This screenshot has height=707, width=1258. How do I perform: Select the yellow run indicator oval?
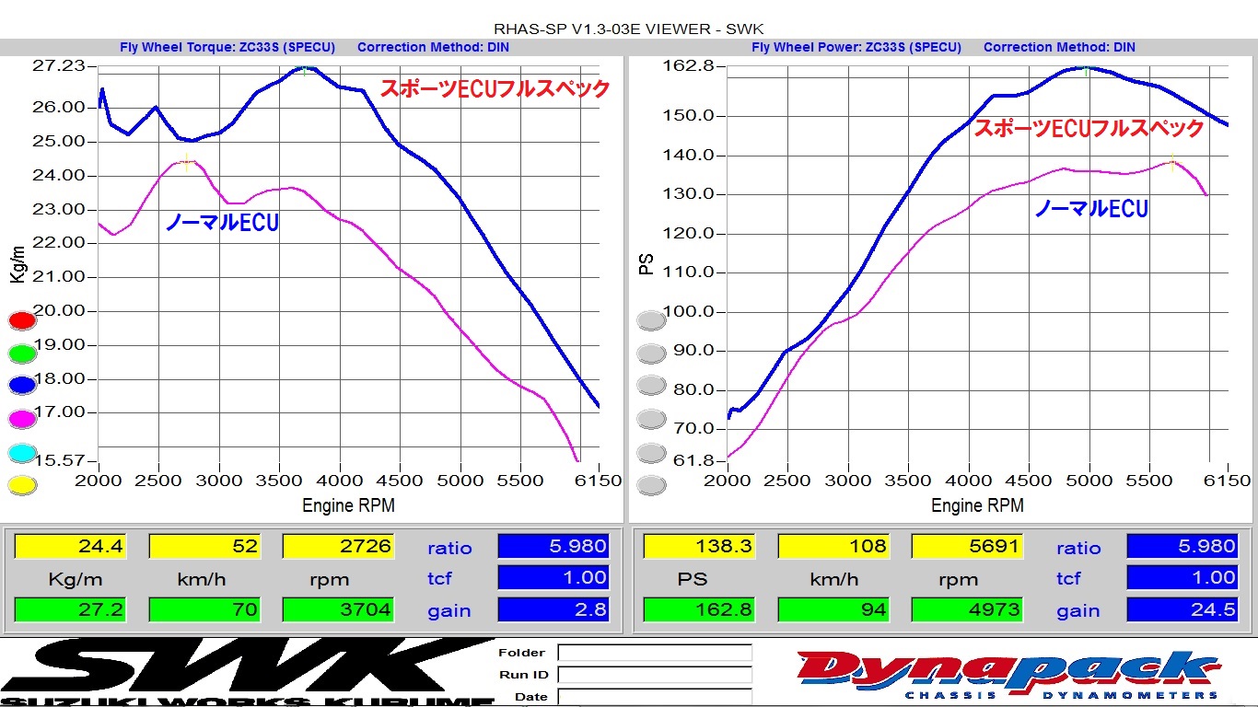(22, 485)
